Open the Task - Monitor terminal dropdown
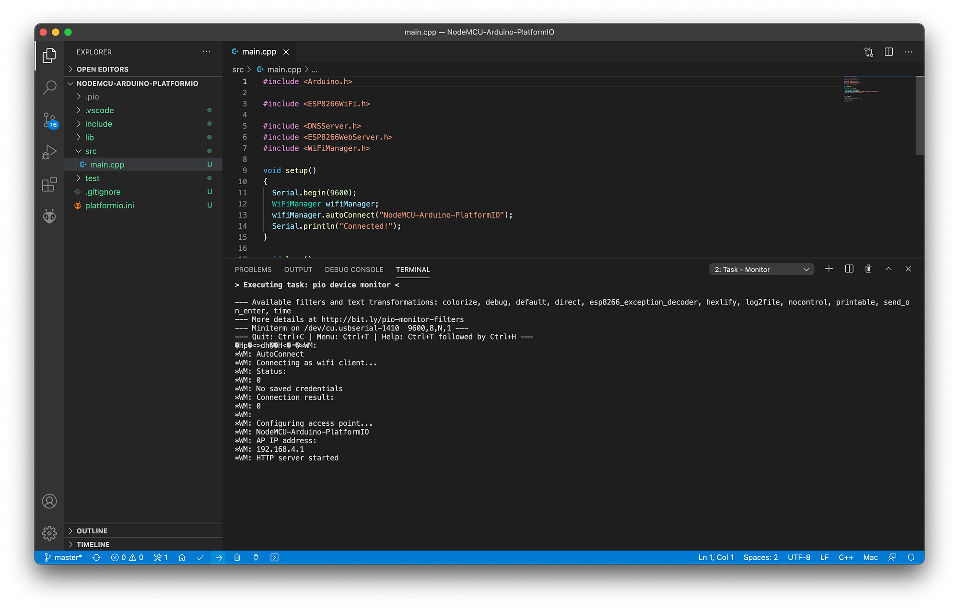The height and width of the screenshot is (610, 959). 761,270
